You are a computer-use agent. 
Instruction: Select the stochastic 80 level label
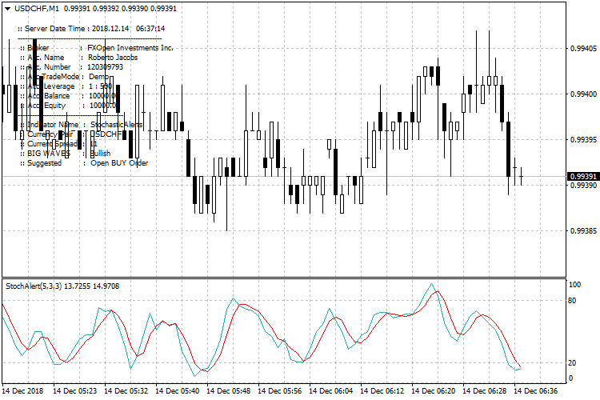(x=573, y=301)
